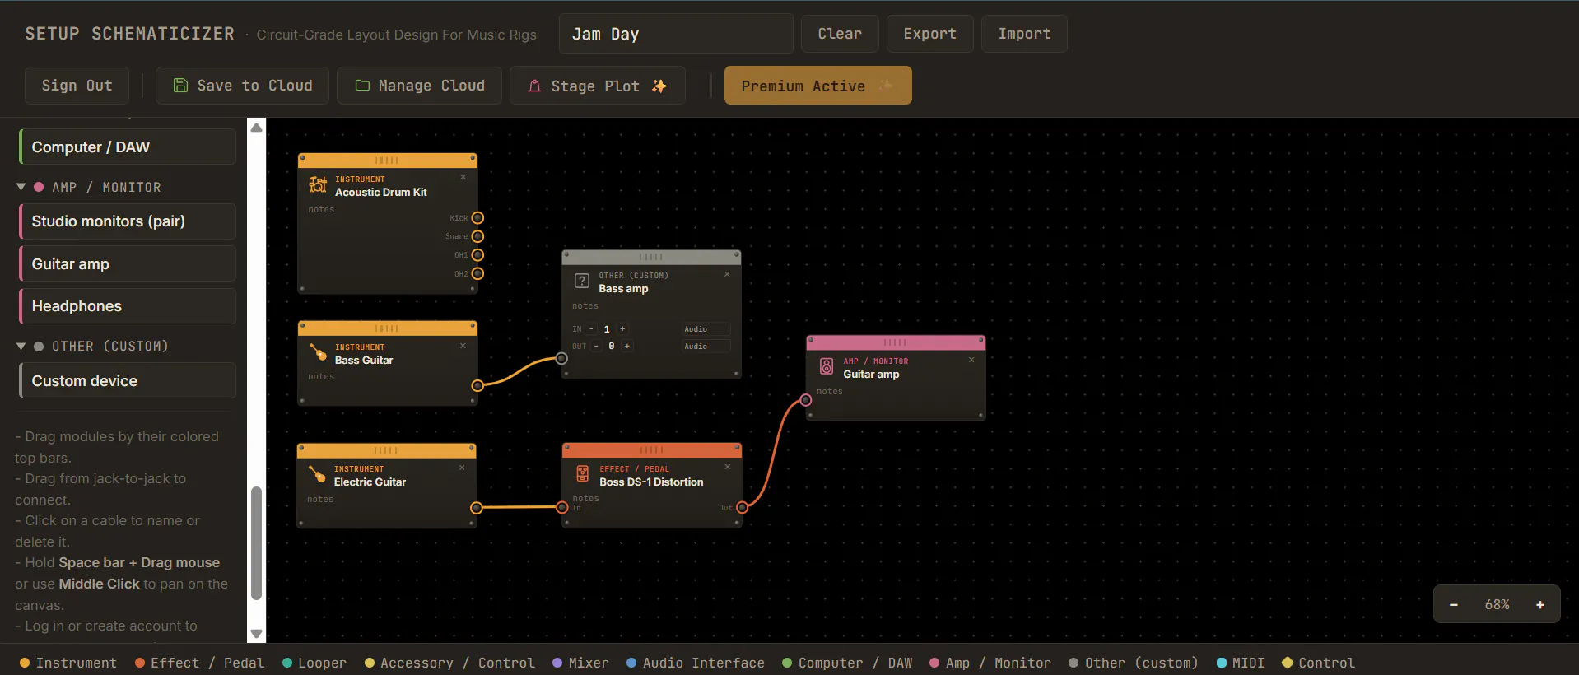Viewport: 1579px width, 675px height.
Task: Open the Bass amp OUT Audio type dropdown
Action: coord(706,347)
